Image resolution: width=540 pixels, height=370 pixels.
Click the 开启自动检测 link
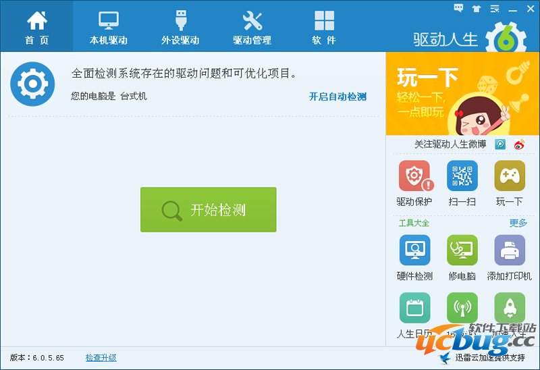tap(337, 97)
